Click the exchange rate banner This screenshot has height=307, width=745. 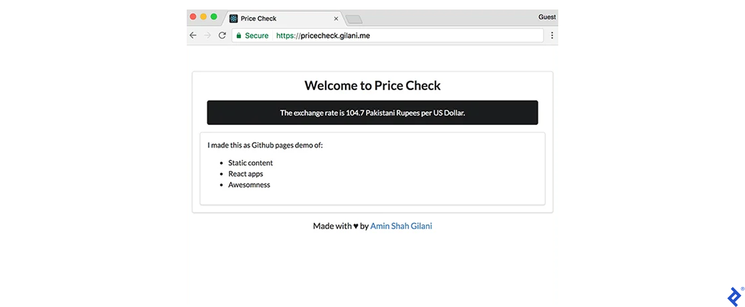(372, 112)
